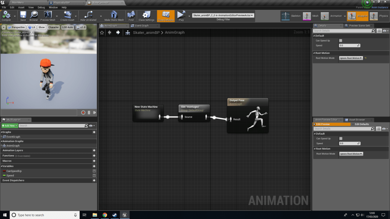This screenshot has width=390, height=219.
Task: Open the Debug Filter actor dropdown
Action: tap(223, 16)
